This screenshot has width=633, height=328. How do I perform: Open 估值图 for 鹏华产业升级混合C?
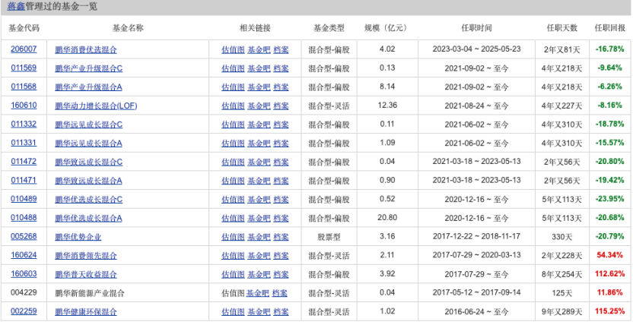coord(233,68)
